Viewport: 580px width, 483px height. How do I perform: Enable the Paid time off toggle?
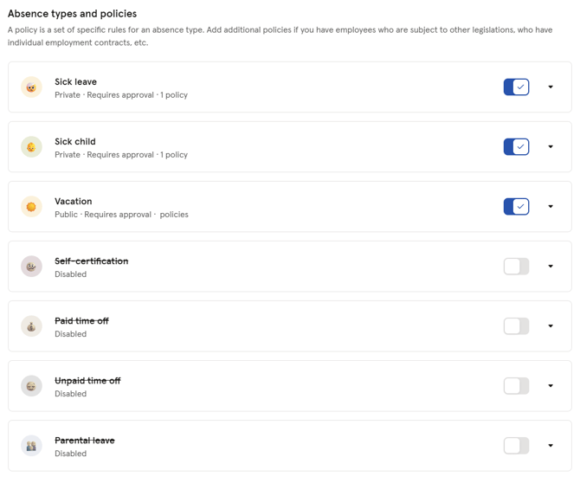(x=516, y=326)
